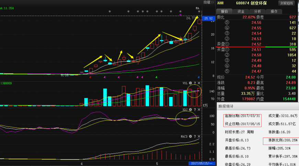
Task: Switch to the 分析 tab
Action: [x=257, y=11]
